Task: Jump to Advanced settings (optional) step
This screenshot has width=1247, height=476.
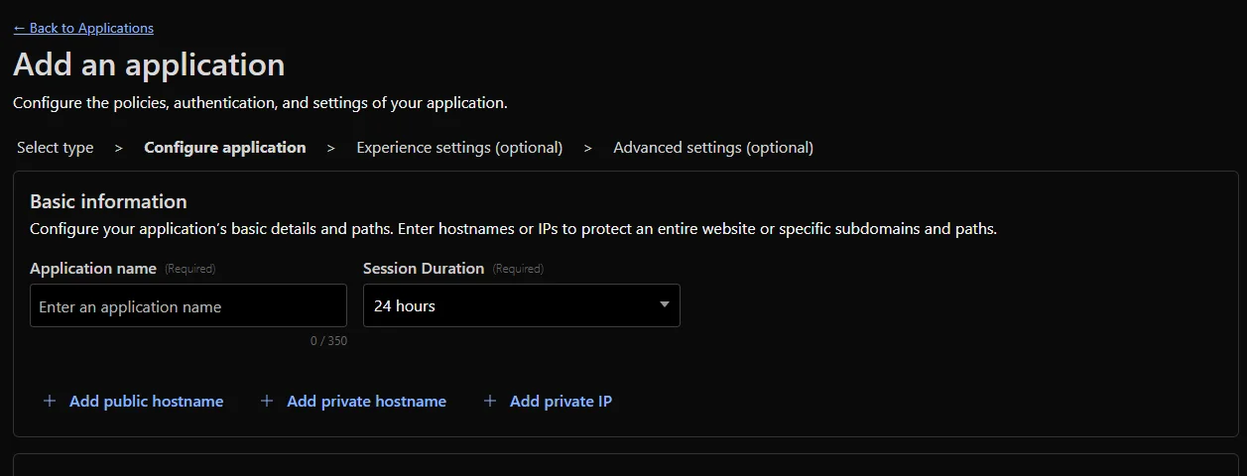Action: (713, 148)
